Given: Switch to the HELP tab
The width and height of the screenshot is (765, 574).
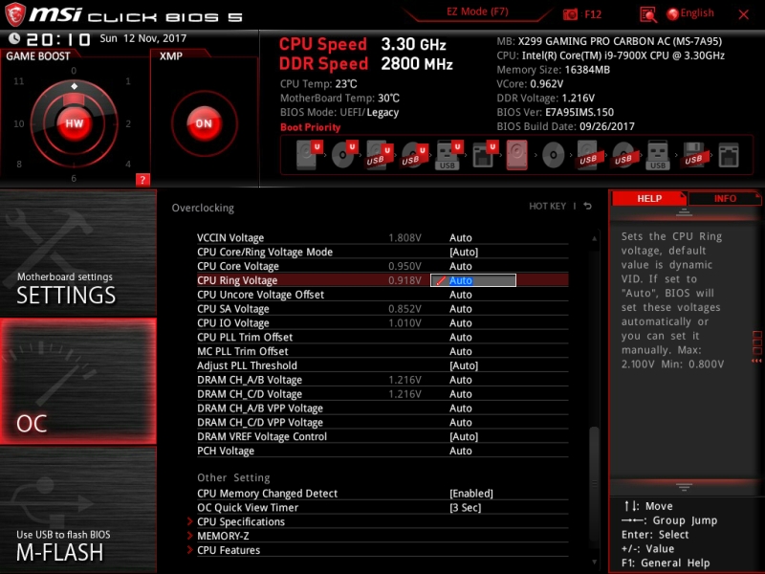Looking at the screenshot, I should pos(649,199).
